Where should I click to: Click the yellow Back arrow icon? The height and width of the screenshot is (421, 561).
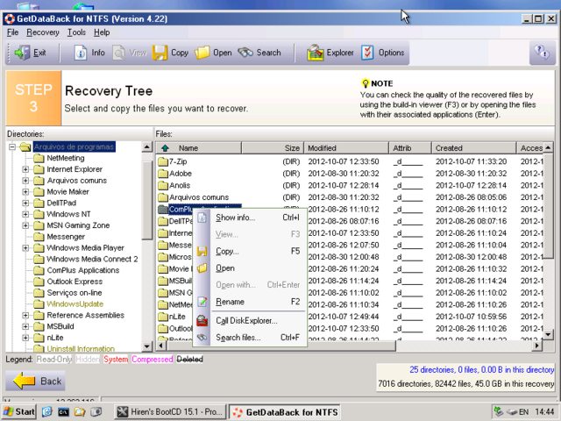click(x=25, y=381)
